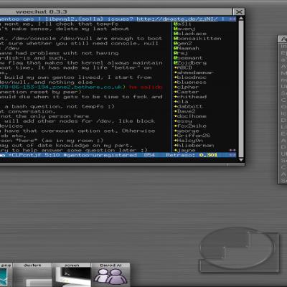Open the dexter4 dock icon
Screen dimensions: 287x287
[32, 275]
